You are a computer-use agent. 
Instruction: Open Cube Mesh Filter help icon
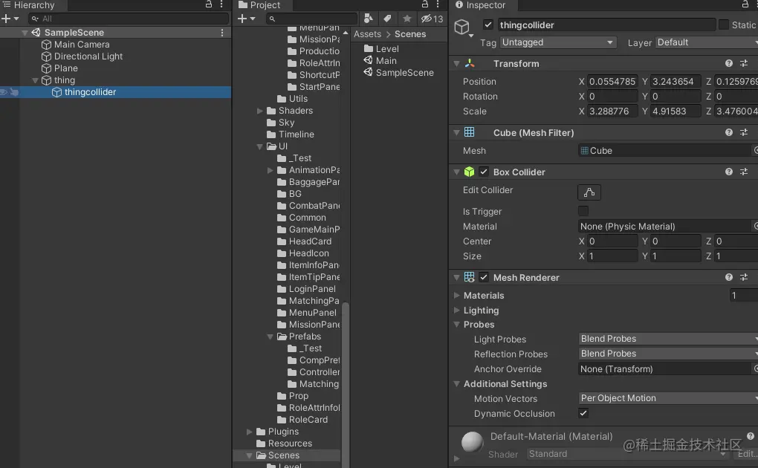point(728,132)
